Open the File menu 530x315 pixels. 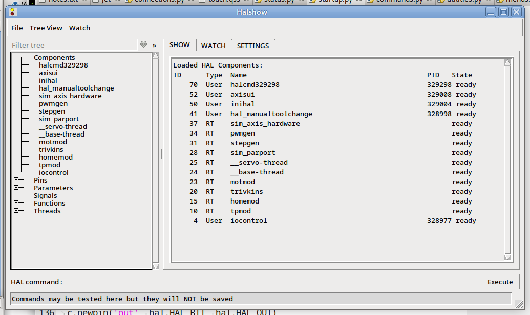coord(17,28)
